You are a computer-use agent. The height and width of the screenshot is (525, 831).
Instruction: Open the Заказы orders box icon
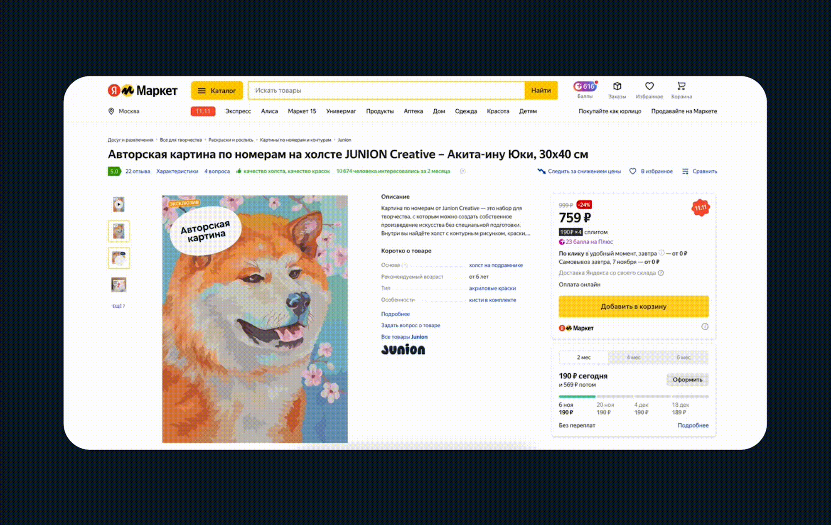(x=617, y=86)
